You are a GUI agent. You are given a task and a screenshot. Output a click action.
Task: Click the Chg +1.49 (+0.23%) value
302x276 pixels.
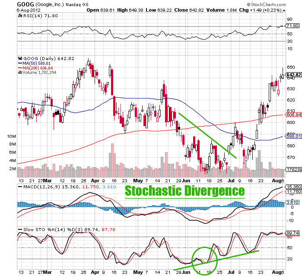point(261,10)
